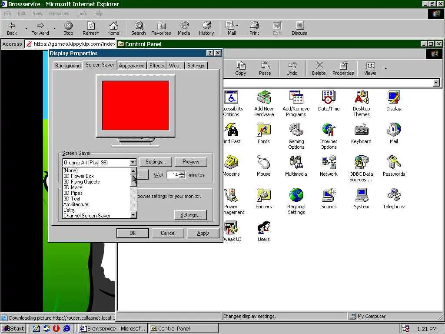Viewport: 445px width, 334px height.
Task: Open the Printers folder icon
Action: (264, 199)
